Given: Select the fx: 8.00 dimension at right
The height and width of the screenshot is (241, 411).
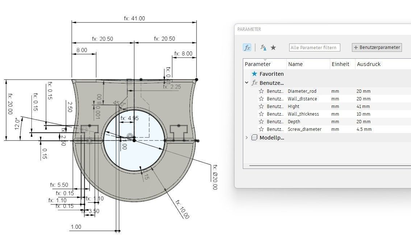Looking at the screenshot, I should pos(183,53).
